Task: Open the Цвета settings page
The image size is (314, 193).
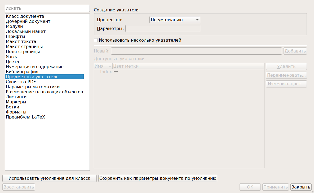Action: pyautogui.click(x=44, y=62)
